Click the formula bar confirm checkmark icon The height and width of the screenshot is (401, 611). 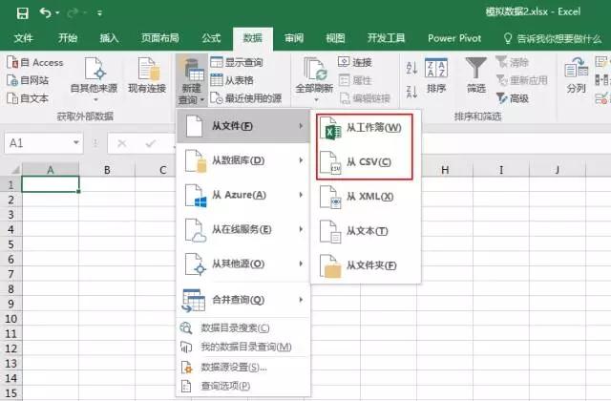pos(151,144)
